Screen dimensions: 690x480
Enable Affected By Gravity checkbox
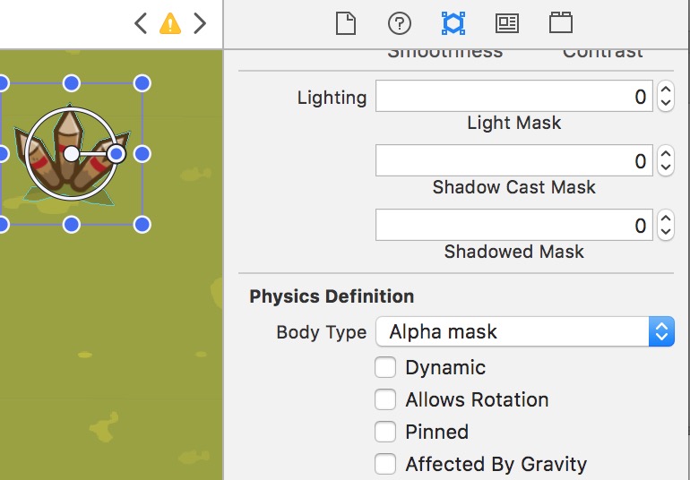[385, 464]
